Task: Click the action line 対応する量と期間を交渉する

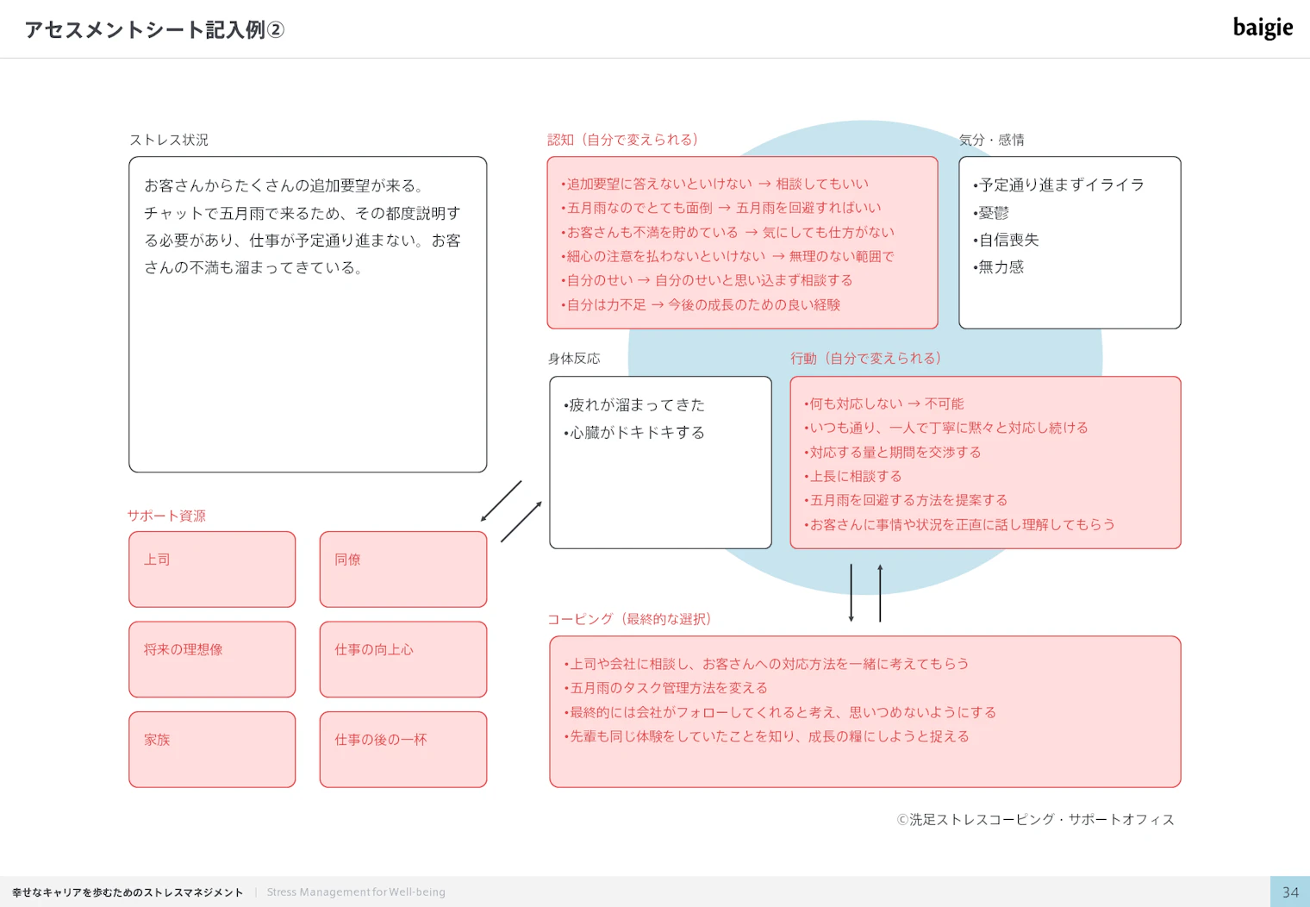Action: [x=892, y=452]
